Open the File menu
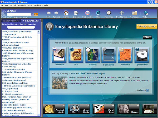The width and height of the screenshot is (158, 118). click(2, 6)
